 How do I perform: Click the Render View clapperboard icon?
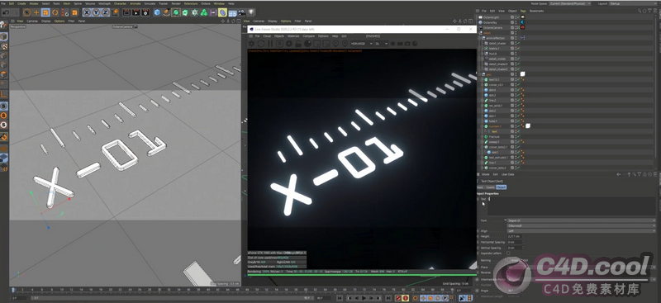pyautogui.click(x=126, y=12)
